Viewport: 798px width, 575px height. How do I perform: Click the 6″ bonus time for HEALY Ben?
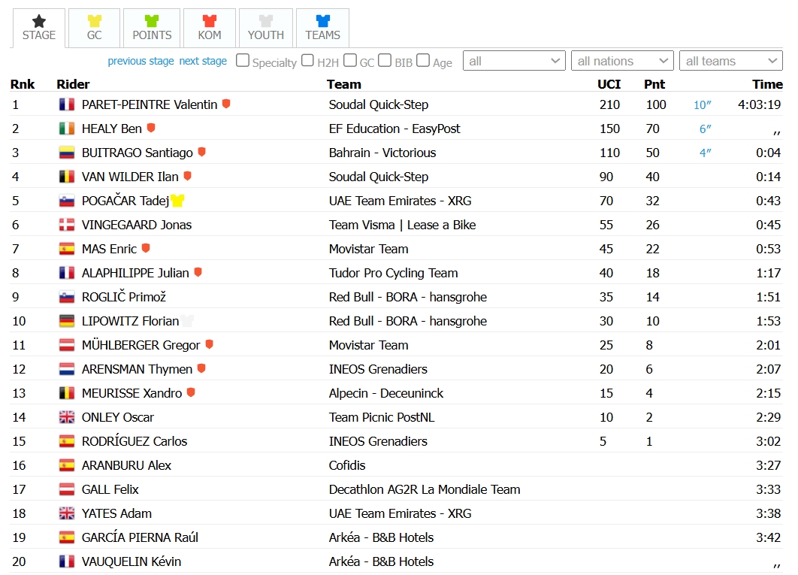click(x=706, y=129)
